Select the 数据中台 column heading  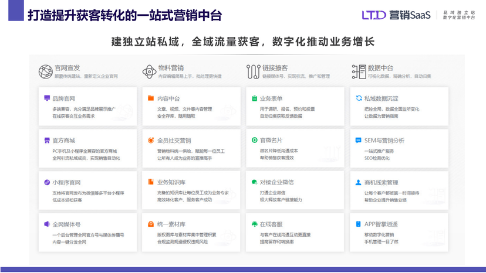380,68
